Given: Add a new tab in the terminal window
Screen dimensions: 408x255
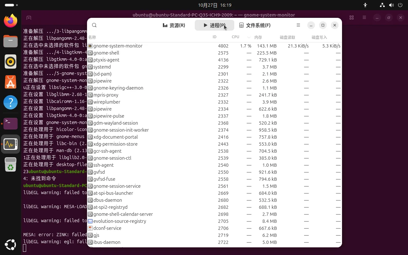Looking at the screenshot, I should [x=29, y=18].
